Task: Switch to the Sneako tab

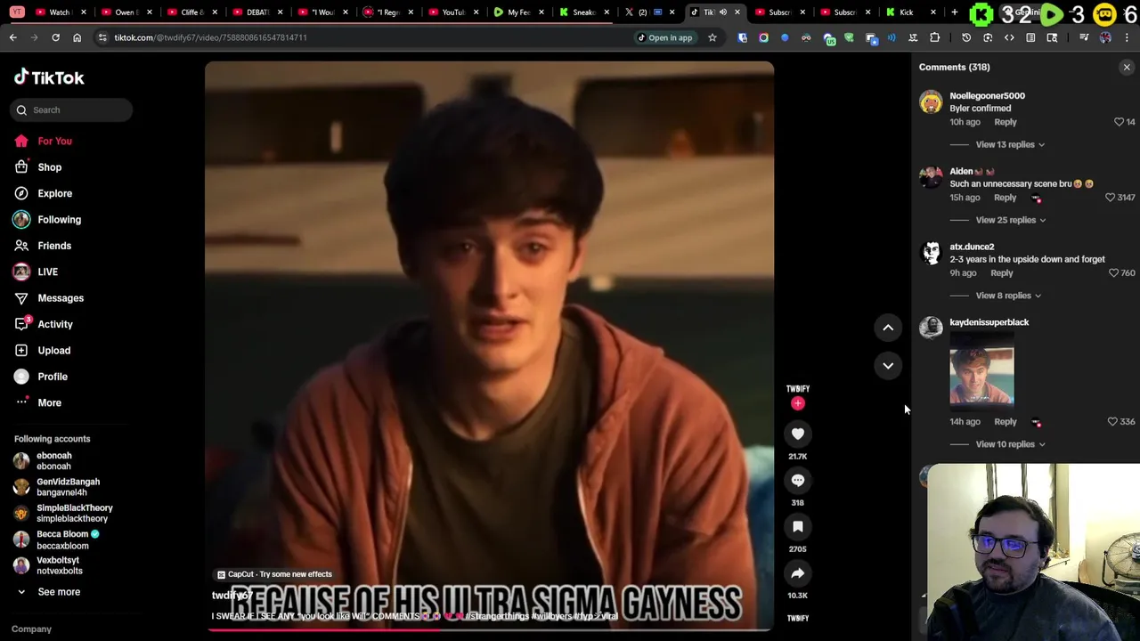Action: 583,12
